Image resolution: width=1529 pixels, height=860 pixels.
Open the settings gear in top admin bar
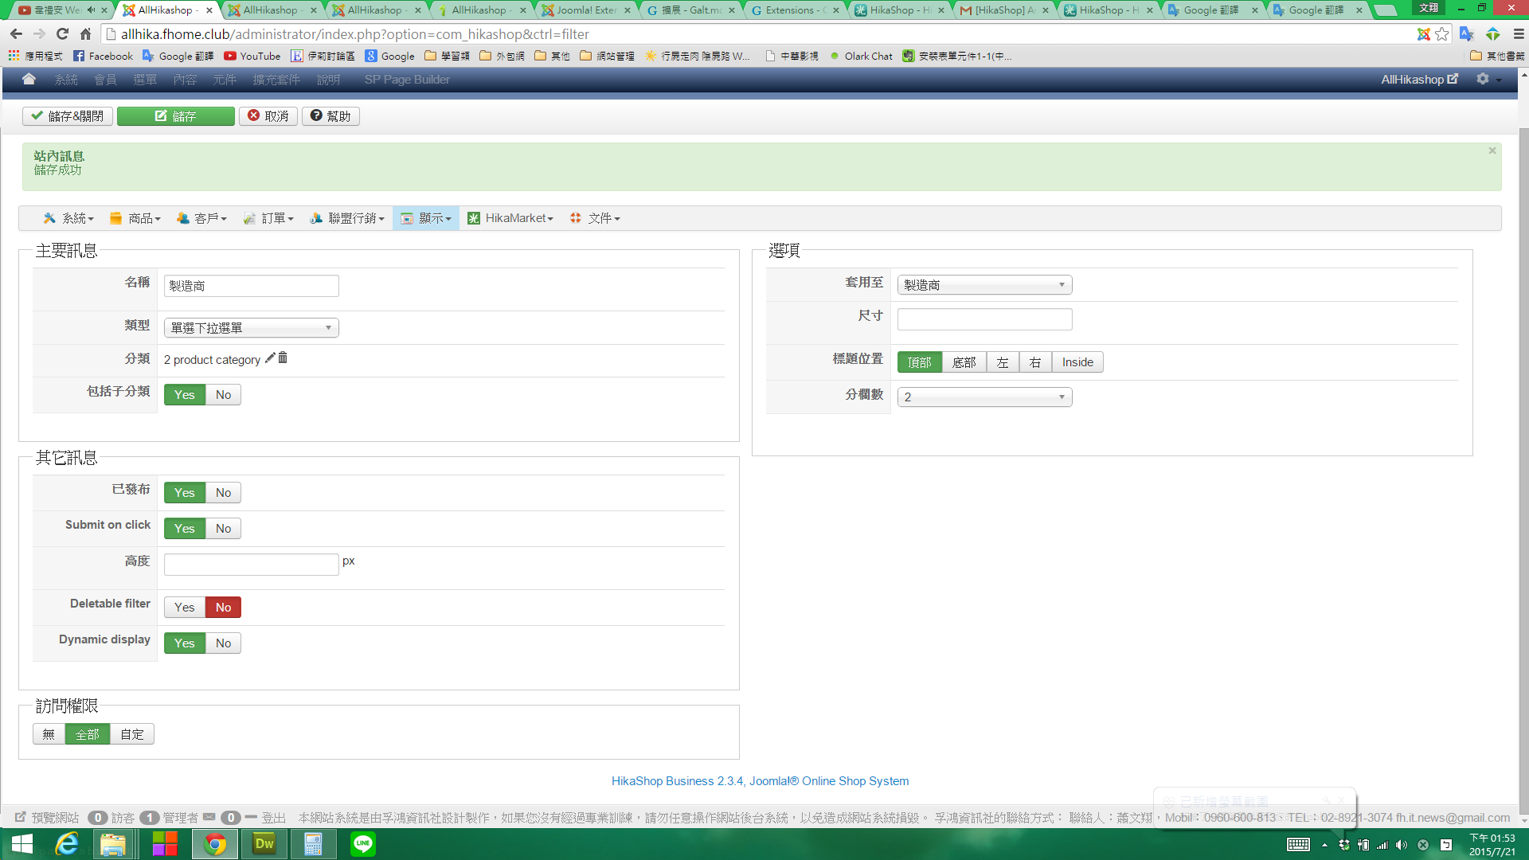1483,79
